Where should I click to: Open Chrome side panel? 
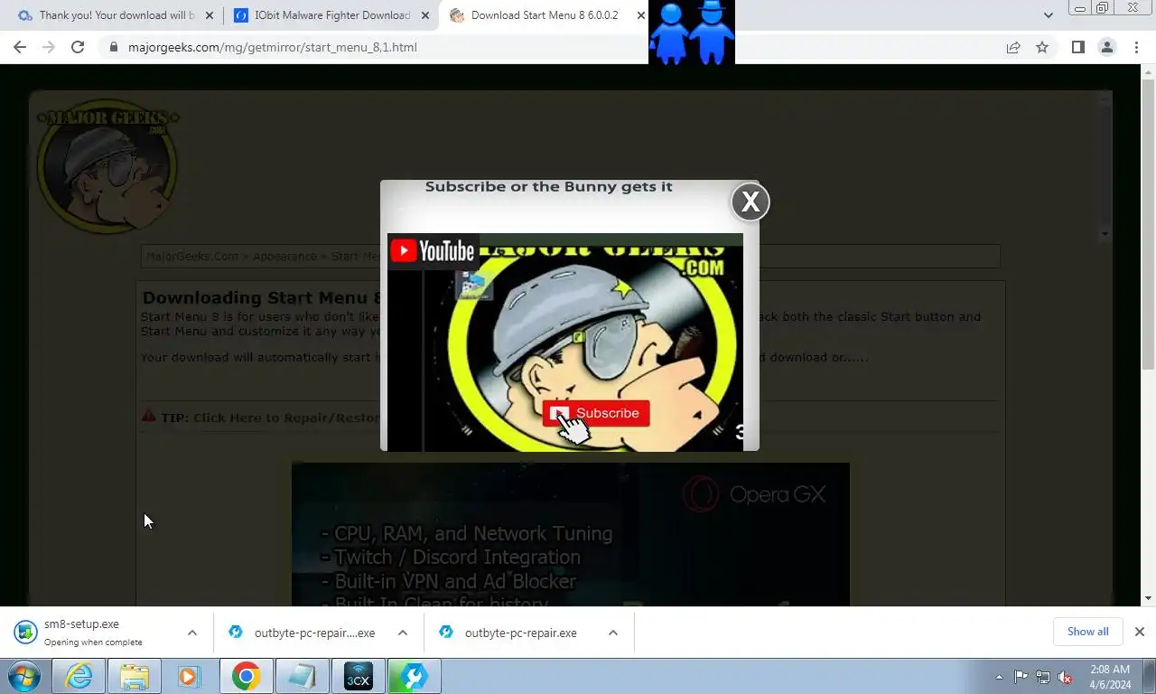[1077, 47]
